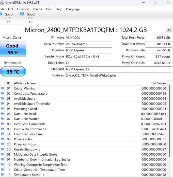The height and width of the screenshot is (178, 173).
Task: Open the Help menu
Action: 59,9
